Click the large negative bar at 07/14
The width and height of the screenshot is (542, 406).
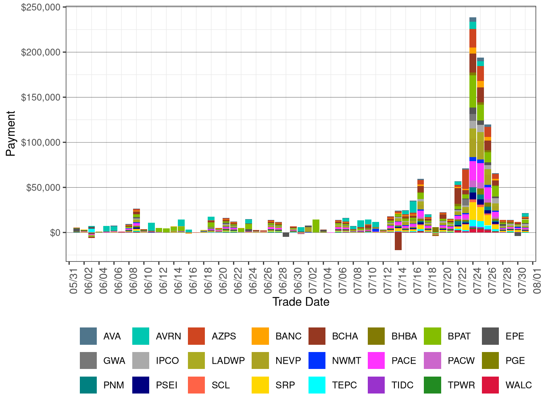click(398, 241)
